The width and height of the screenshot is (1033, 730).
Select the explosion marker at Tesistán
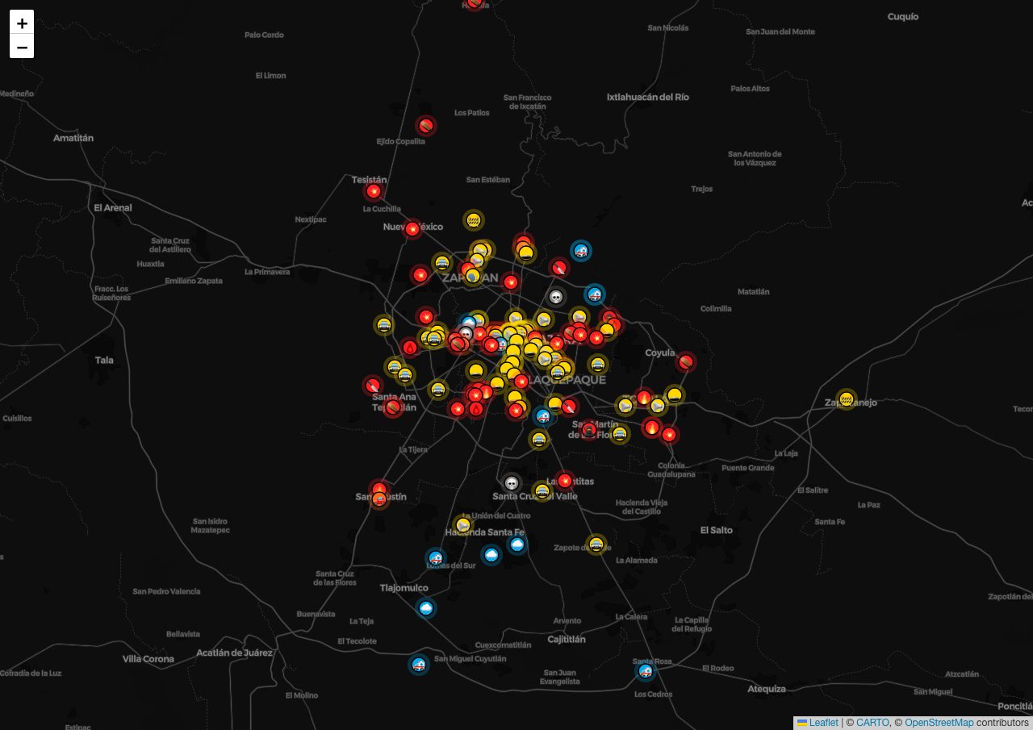[373, 191]
